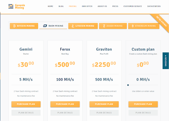This screenshot has height=121, width=169.
Task: Select Pricing in the navigation
Action: (73, 6)
